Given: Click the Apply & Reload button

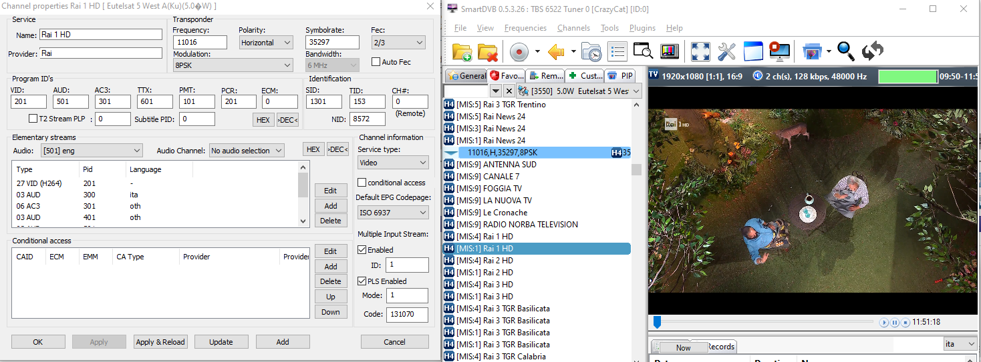Looking at the screenshot, I should click(x=160, y=341).
